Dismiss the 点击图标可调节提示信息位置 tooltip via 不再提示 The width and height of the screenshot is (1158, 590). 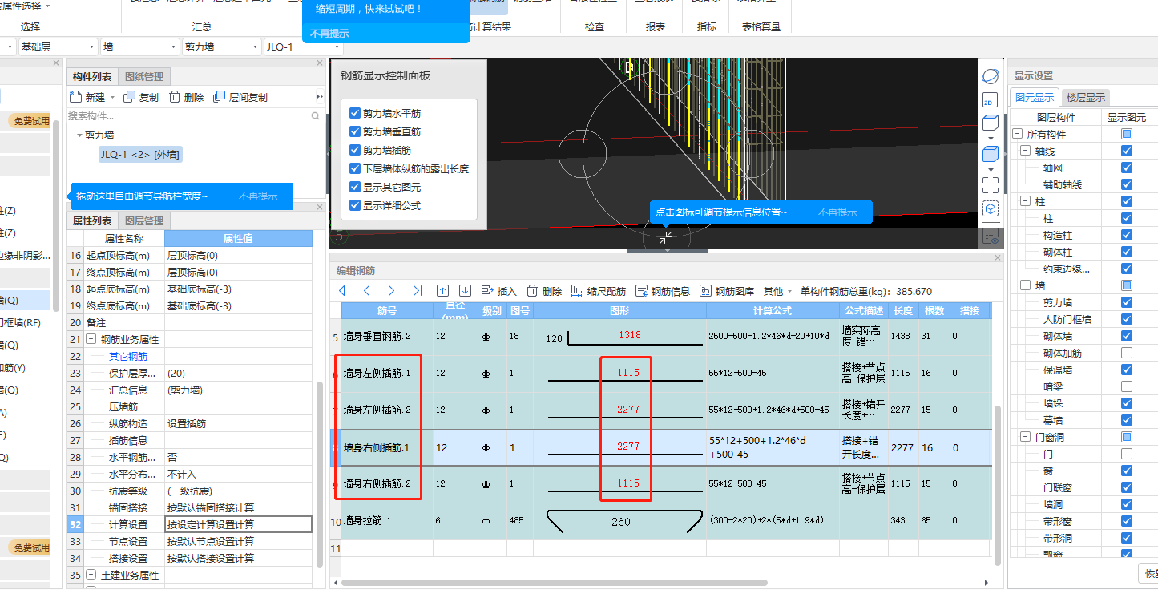[837, 212]
